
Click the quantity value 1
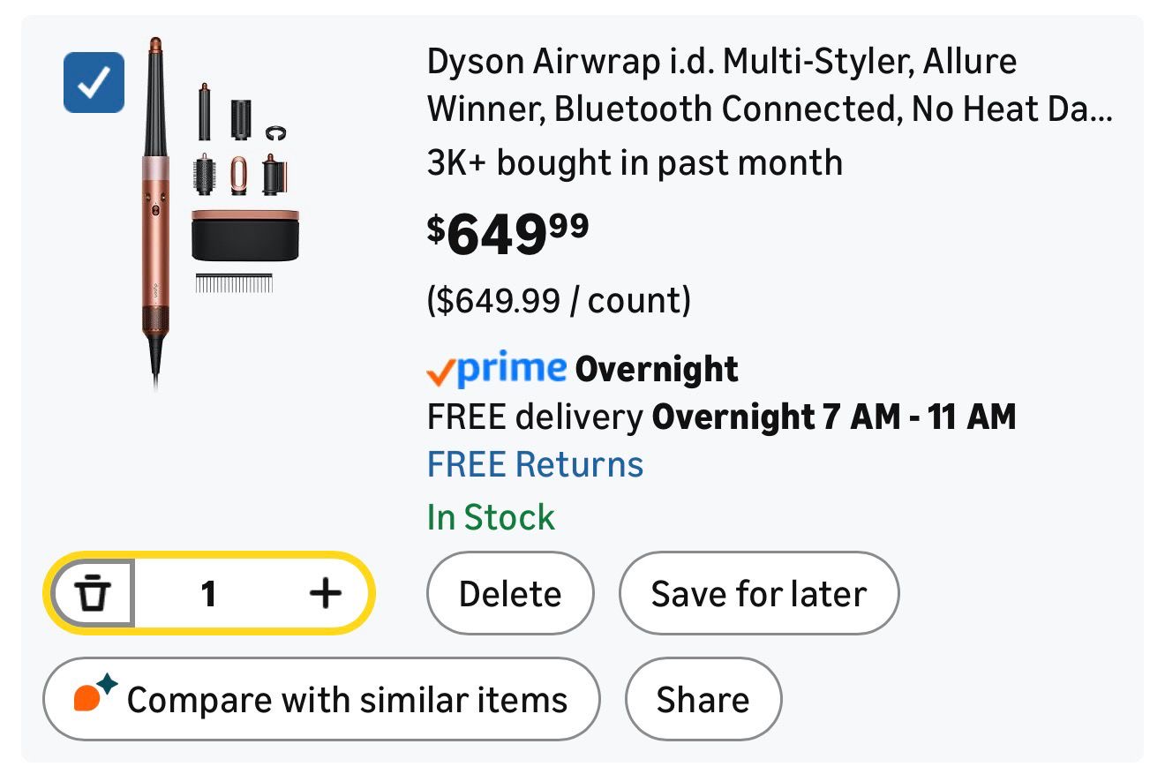click(208, 593)
